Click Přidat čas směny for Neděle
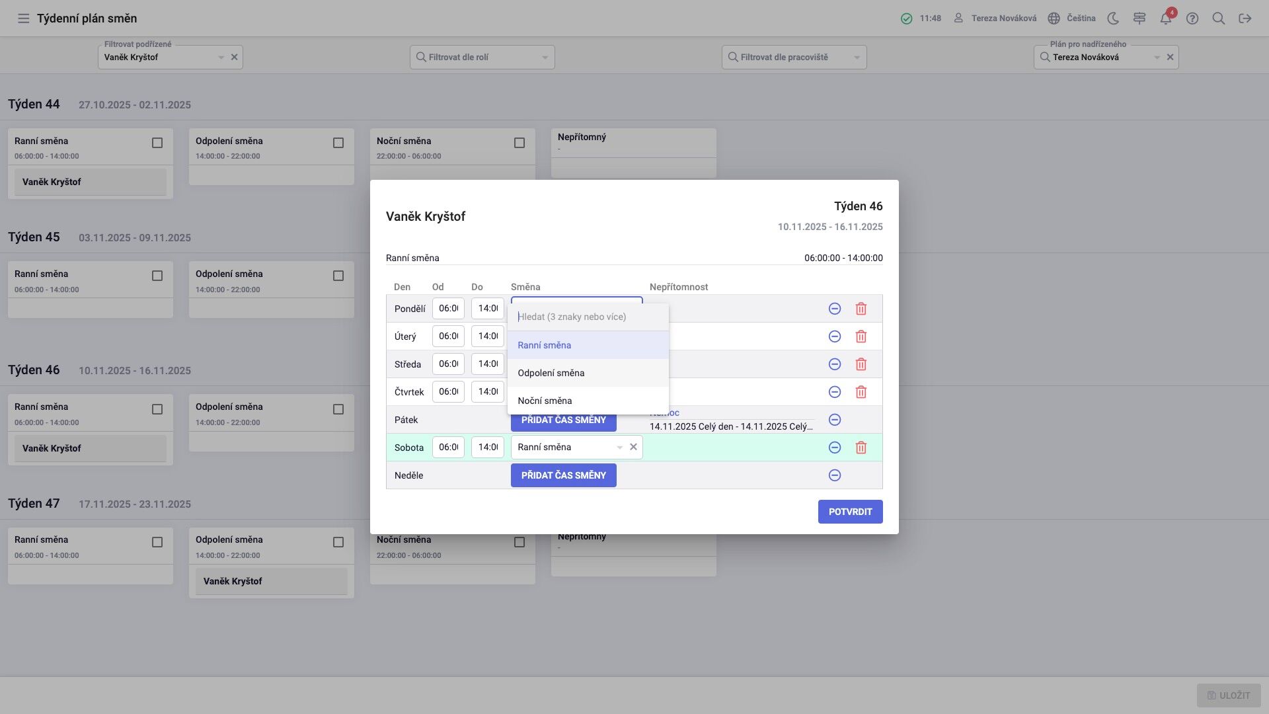Viewport: 1269px width, 714px height. 563,475
